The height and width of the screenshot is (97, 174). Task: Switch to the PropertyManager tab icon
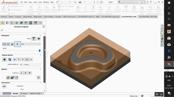click(7, 23)
